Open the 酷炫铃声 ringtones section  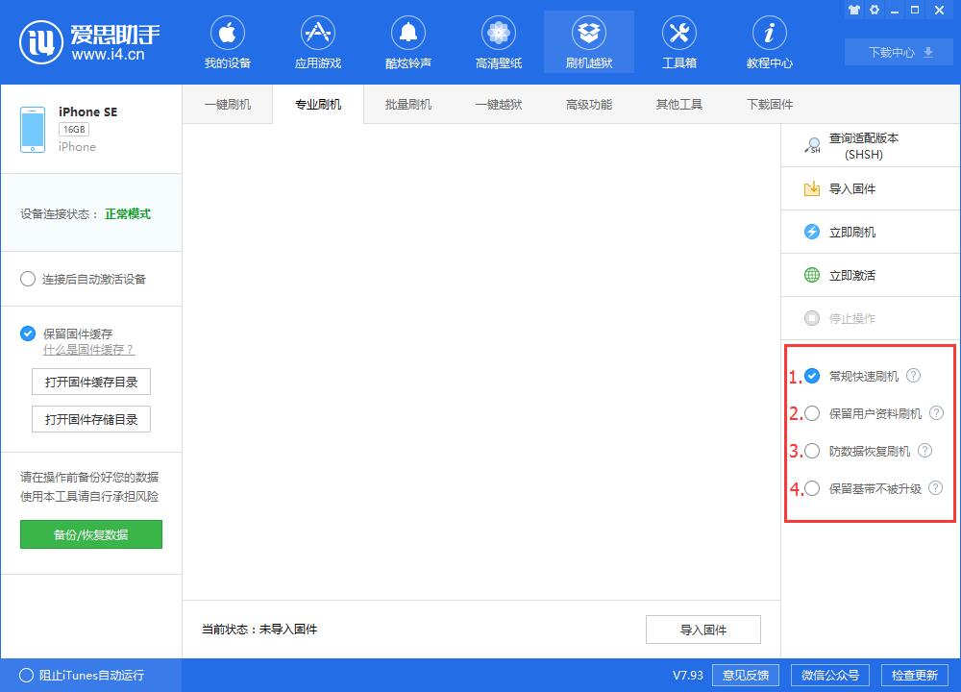(407, 43)
